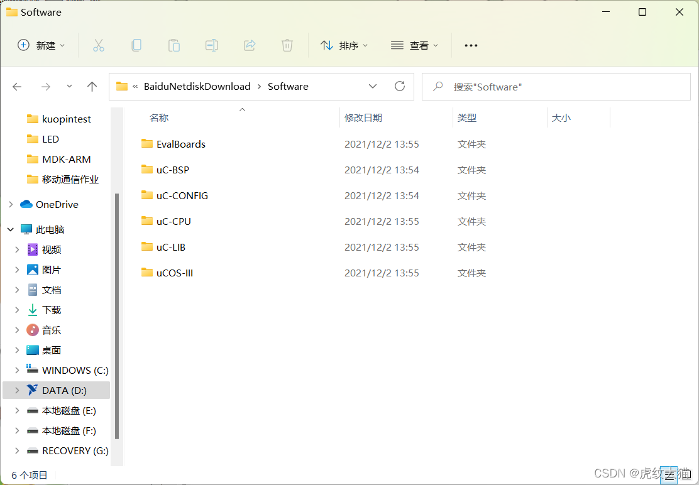The width and height of the screenshot is (699, 485).
Task: Open the 排序 sort dropdown
Action: [344, 45]
